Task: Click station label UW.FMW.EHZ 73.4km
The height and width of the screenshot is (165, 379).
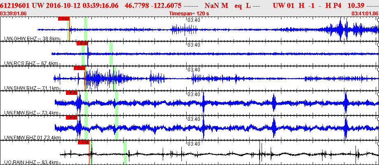Action: tap(31, 113)
